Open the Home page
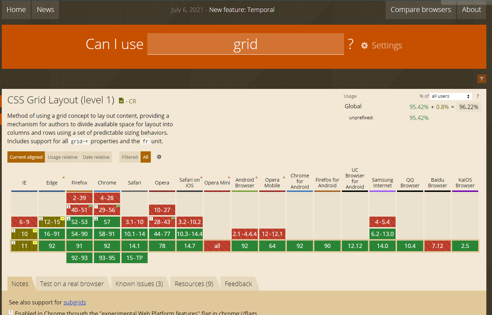This screenshot has width=492, height=315. tap(16, 10)
